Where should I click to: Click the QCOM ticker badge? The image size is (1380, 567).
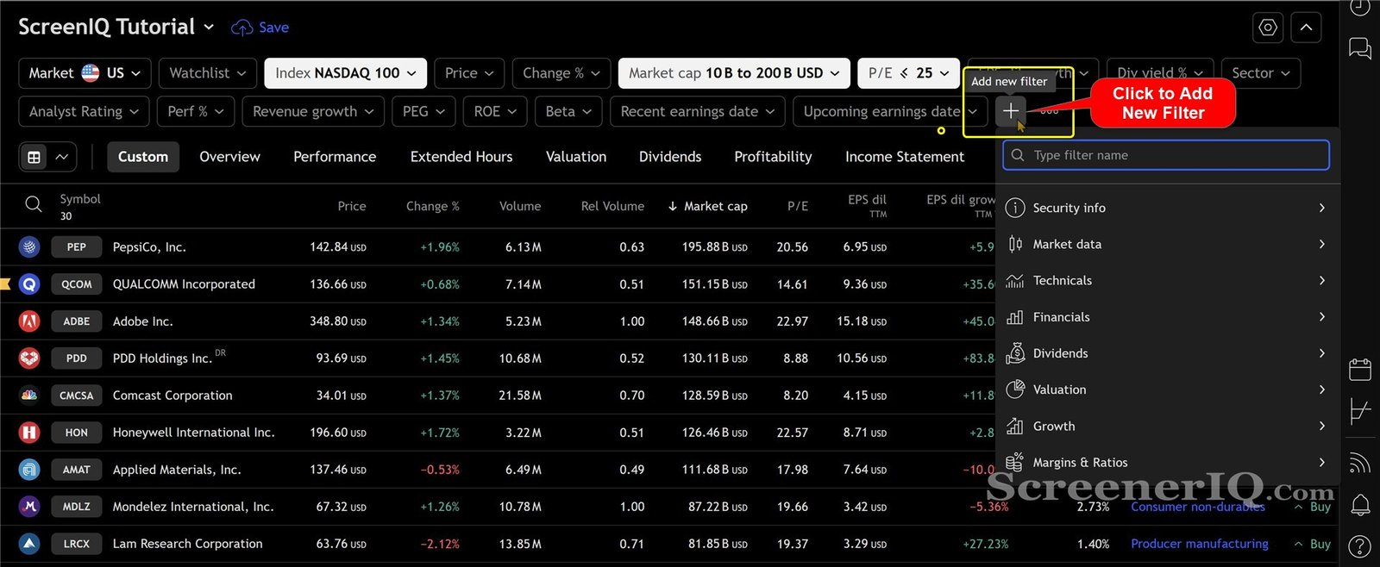coord(77,284)
